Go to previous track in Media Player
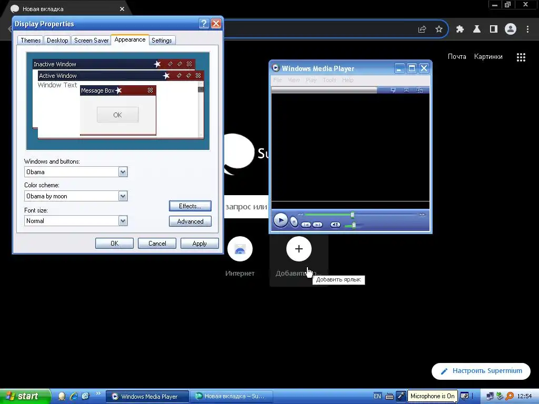This screenshot has height=404, width=539. click(x=306, y=225)
